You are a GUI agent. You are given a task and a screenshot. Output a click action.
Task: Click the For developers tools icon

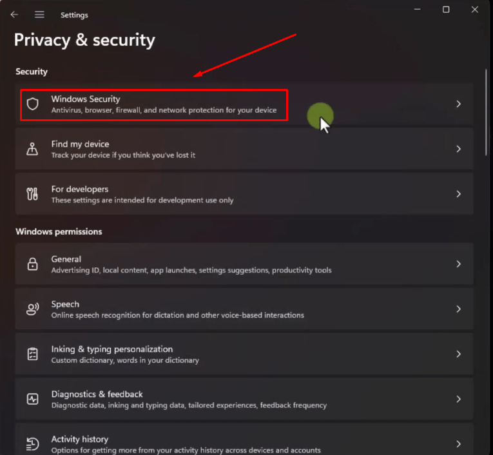pyautogui.click(x=32, y=194)
